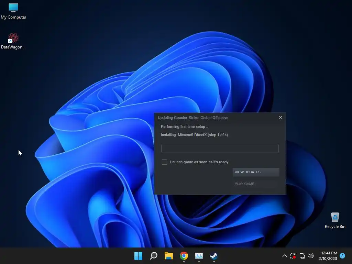This screenshot has height=264, width=352.
Task: Click Installing: Microsoft DirectX step text
Action: click(195, 135)
